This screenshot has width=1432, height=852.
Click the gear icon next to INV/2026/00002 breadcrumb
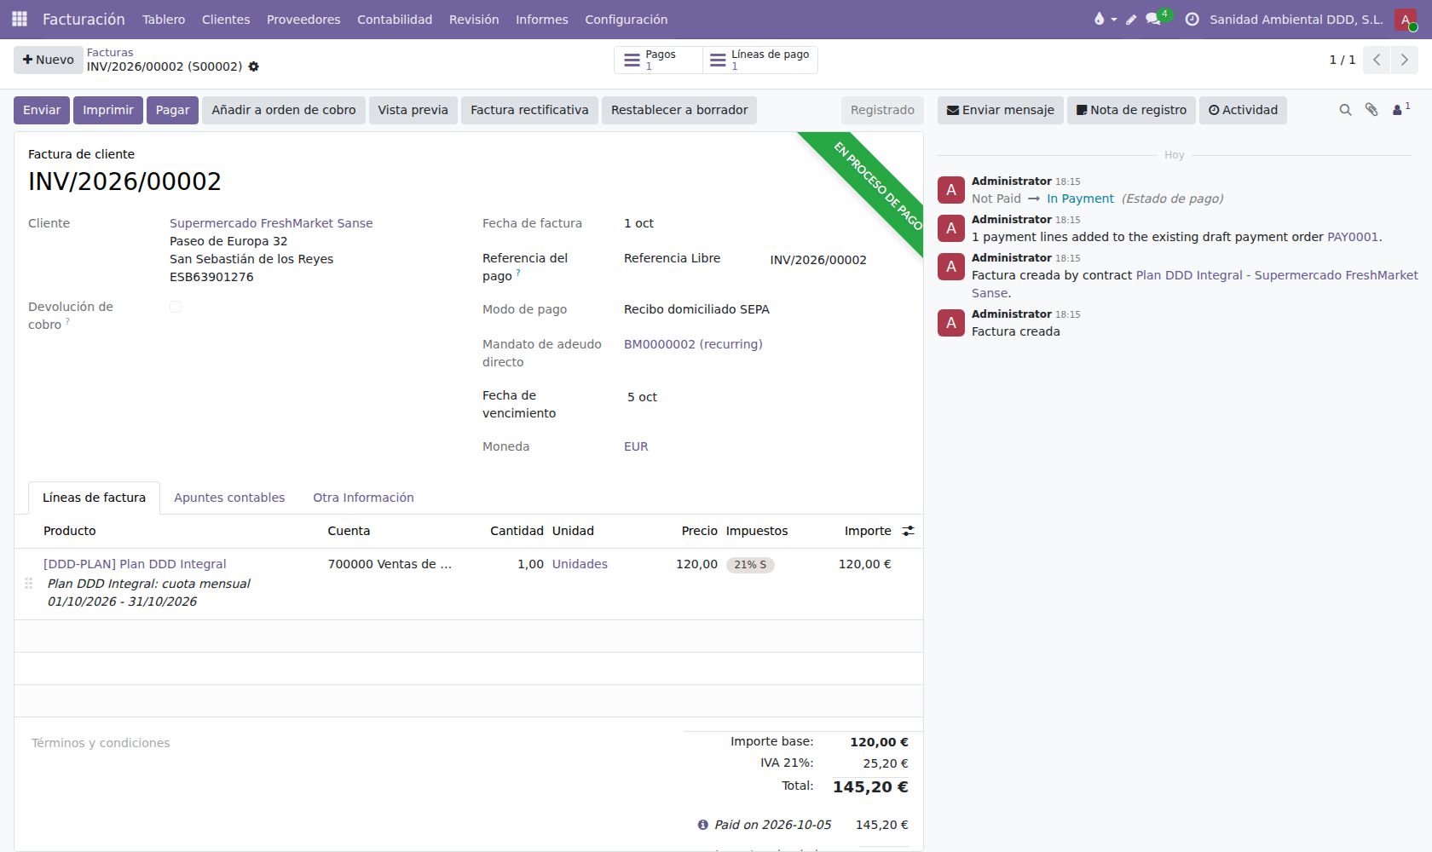coord(253,66)
